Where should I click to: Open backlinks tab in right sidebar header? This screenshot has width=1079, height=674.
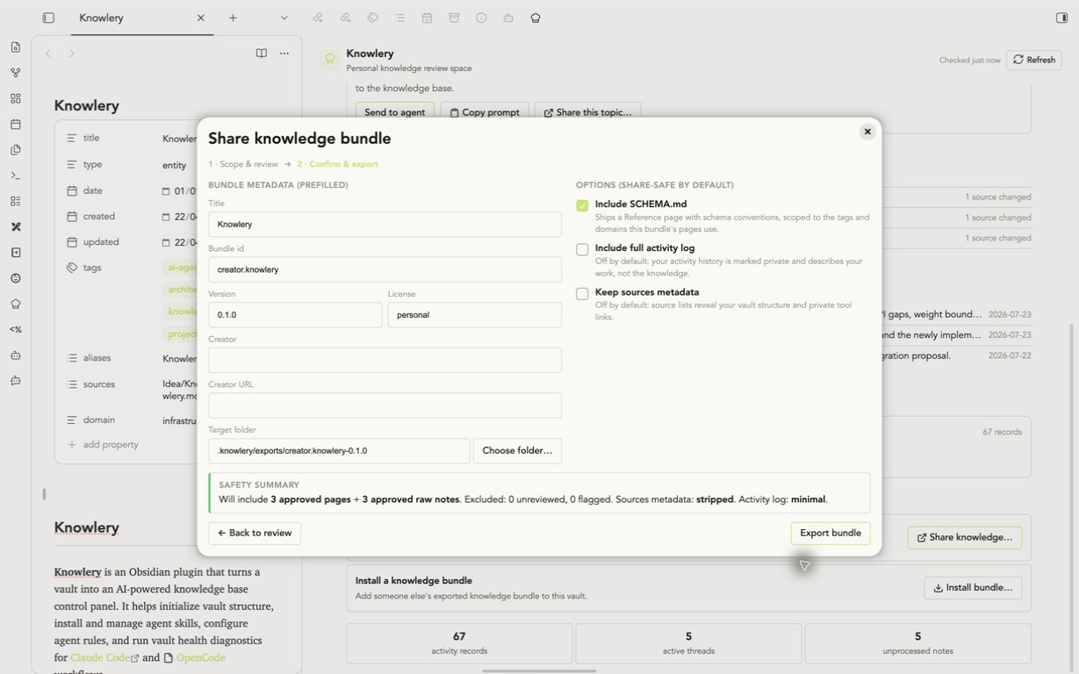tap(318, 18)
